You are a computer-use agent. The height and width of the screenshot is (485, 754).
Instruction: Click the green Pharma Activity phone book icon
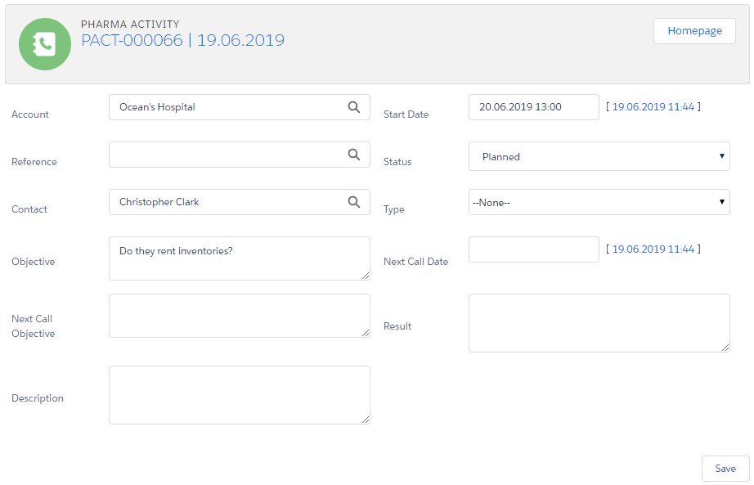44,44
